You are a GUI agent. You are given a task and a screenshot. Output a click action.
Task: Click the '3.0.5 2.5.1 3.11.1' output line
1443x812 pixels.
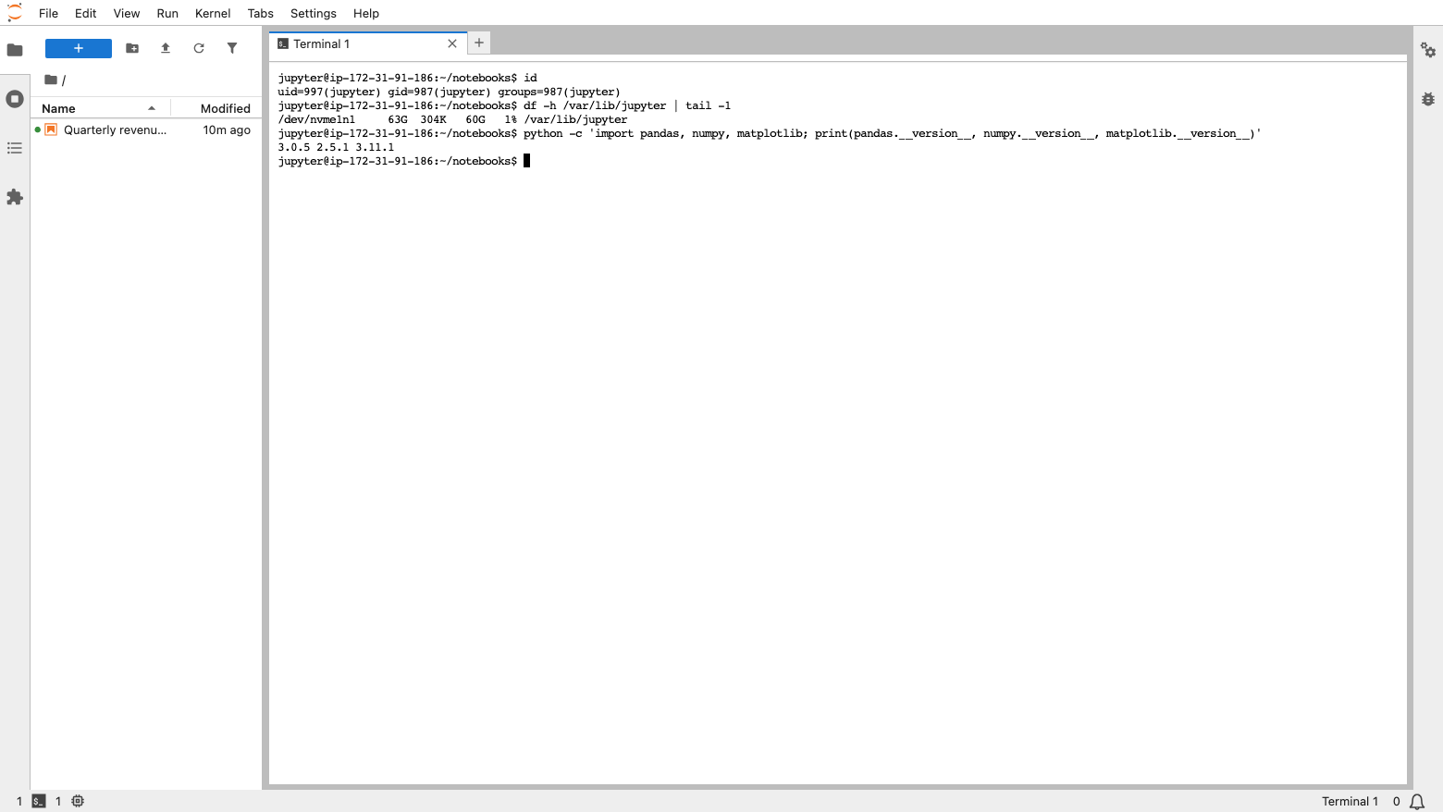(336, 147)
